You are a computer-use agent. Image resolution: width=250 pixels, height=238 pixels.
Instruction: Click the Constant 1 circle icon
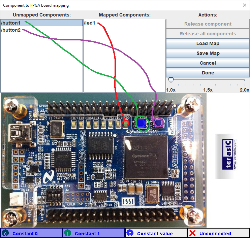pyautogui.click(x=67, y=233)
